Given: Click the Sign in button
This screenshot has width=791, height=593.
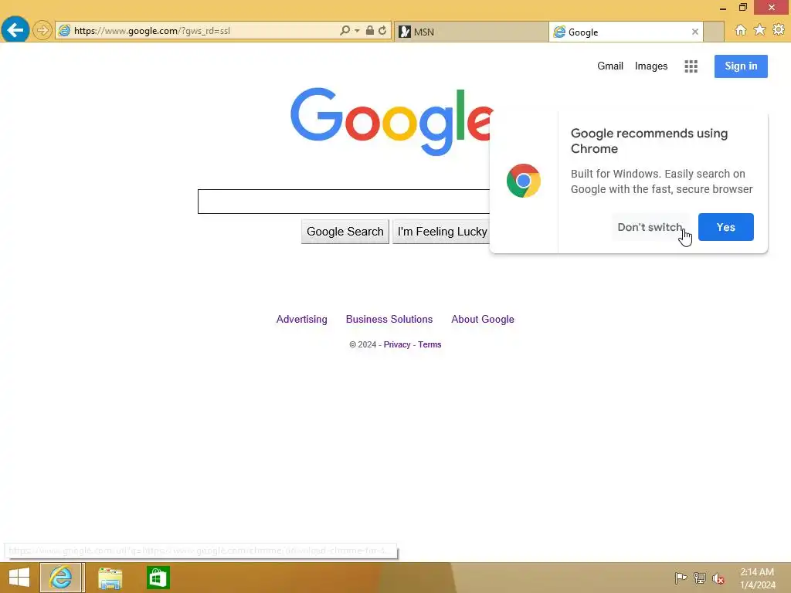Looking at the screenshot, I should [x=741, y=66].
